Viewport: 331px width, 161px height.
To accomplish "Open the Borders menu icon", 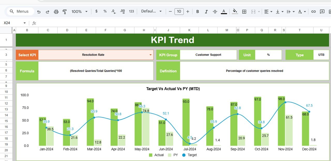I will 244,11.
